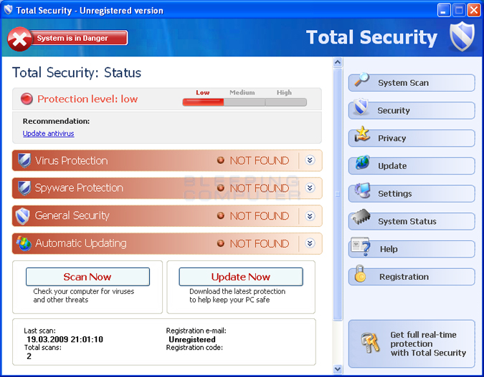Click the chip icon beside System Status
This screenshot has height=377, width=484.
click(x=361, y=217)
